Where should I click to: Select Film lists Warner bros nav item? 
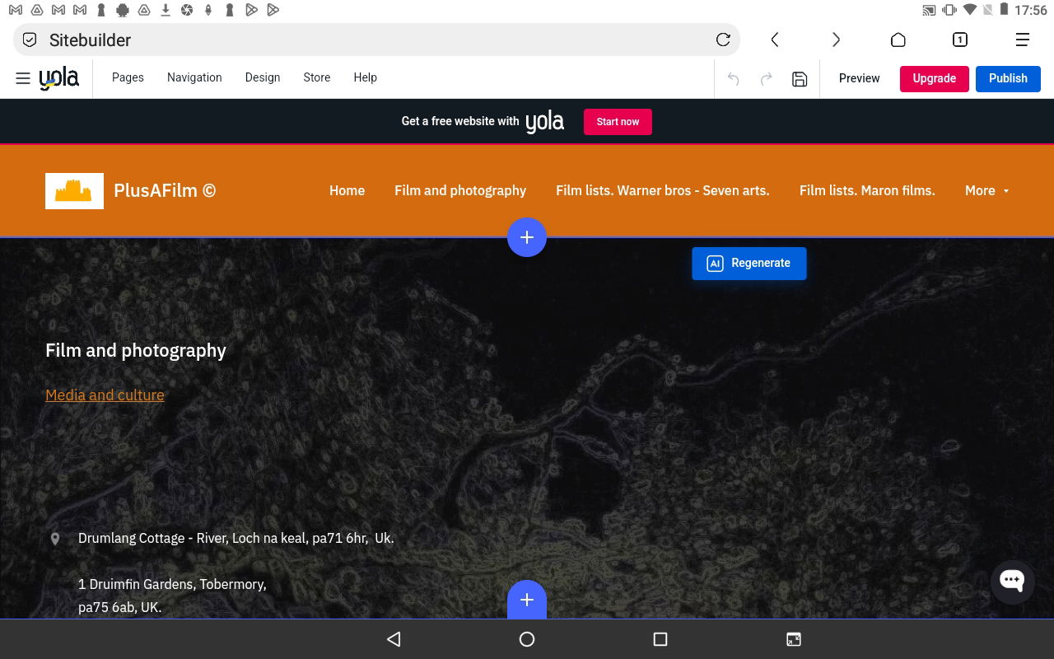(x=663, y=190)
